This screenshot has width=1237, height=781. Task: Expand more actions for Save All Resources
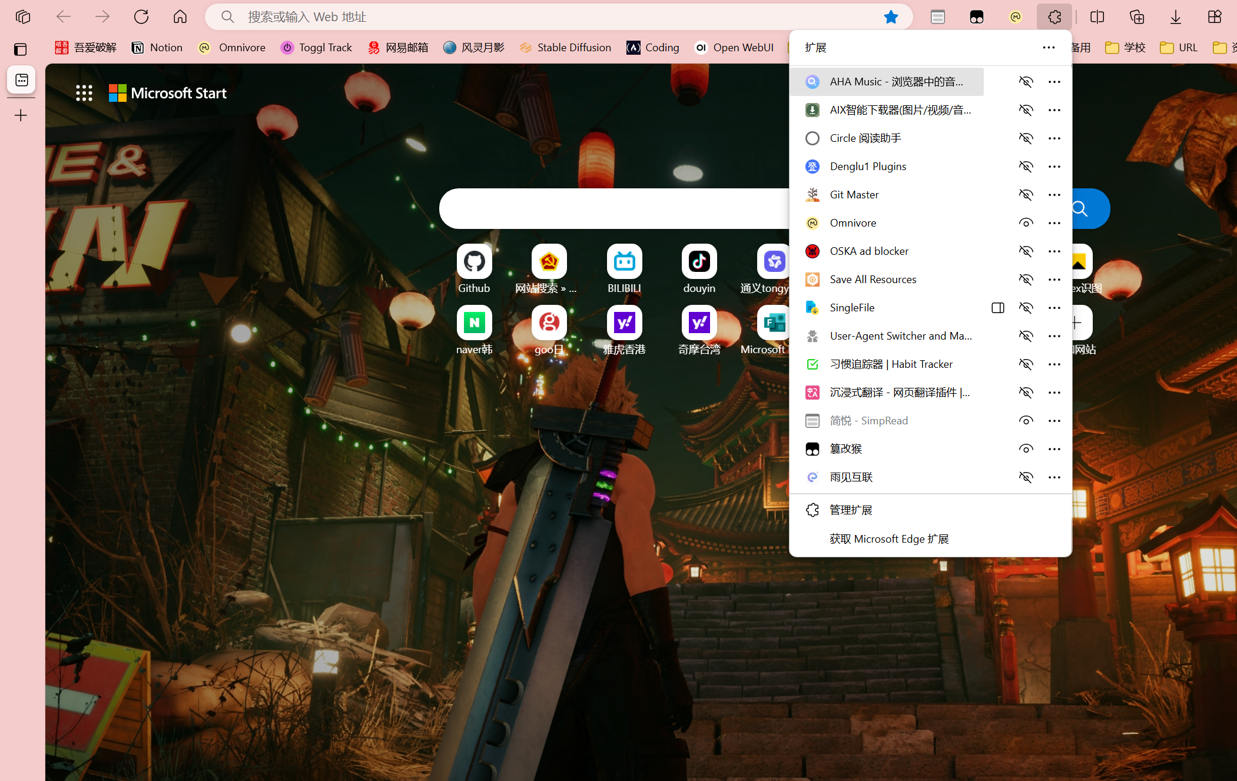click(1054, 280)
